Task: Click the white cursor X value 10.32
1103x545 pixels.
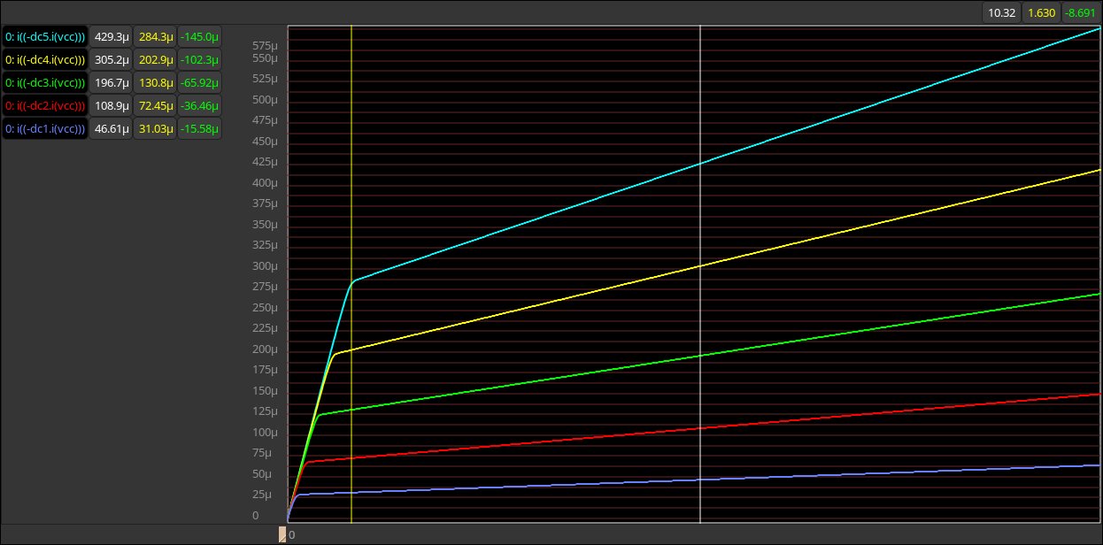Action: (1001, 12)
